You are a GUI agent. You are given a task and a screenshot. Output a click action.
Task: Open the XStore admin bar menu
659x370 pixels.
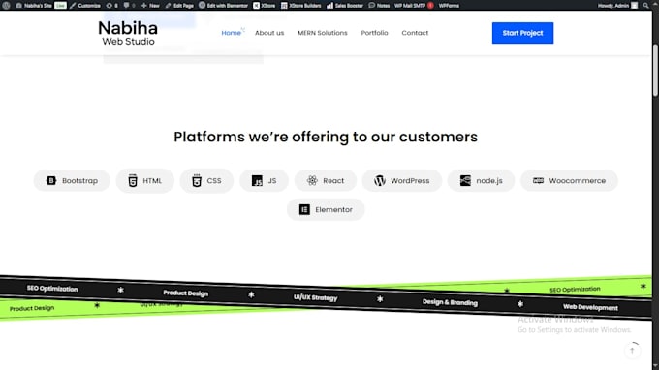(265, 6)
